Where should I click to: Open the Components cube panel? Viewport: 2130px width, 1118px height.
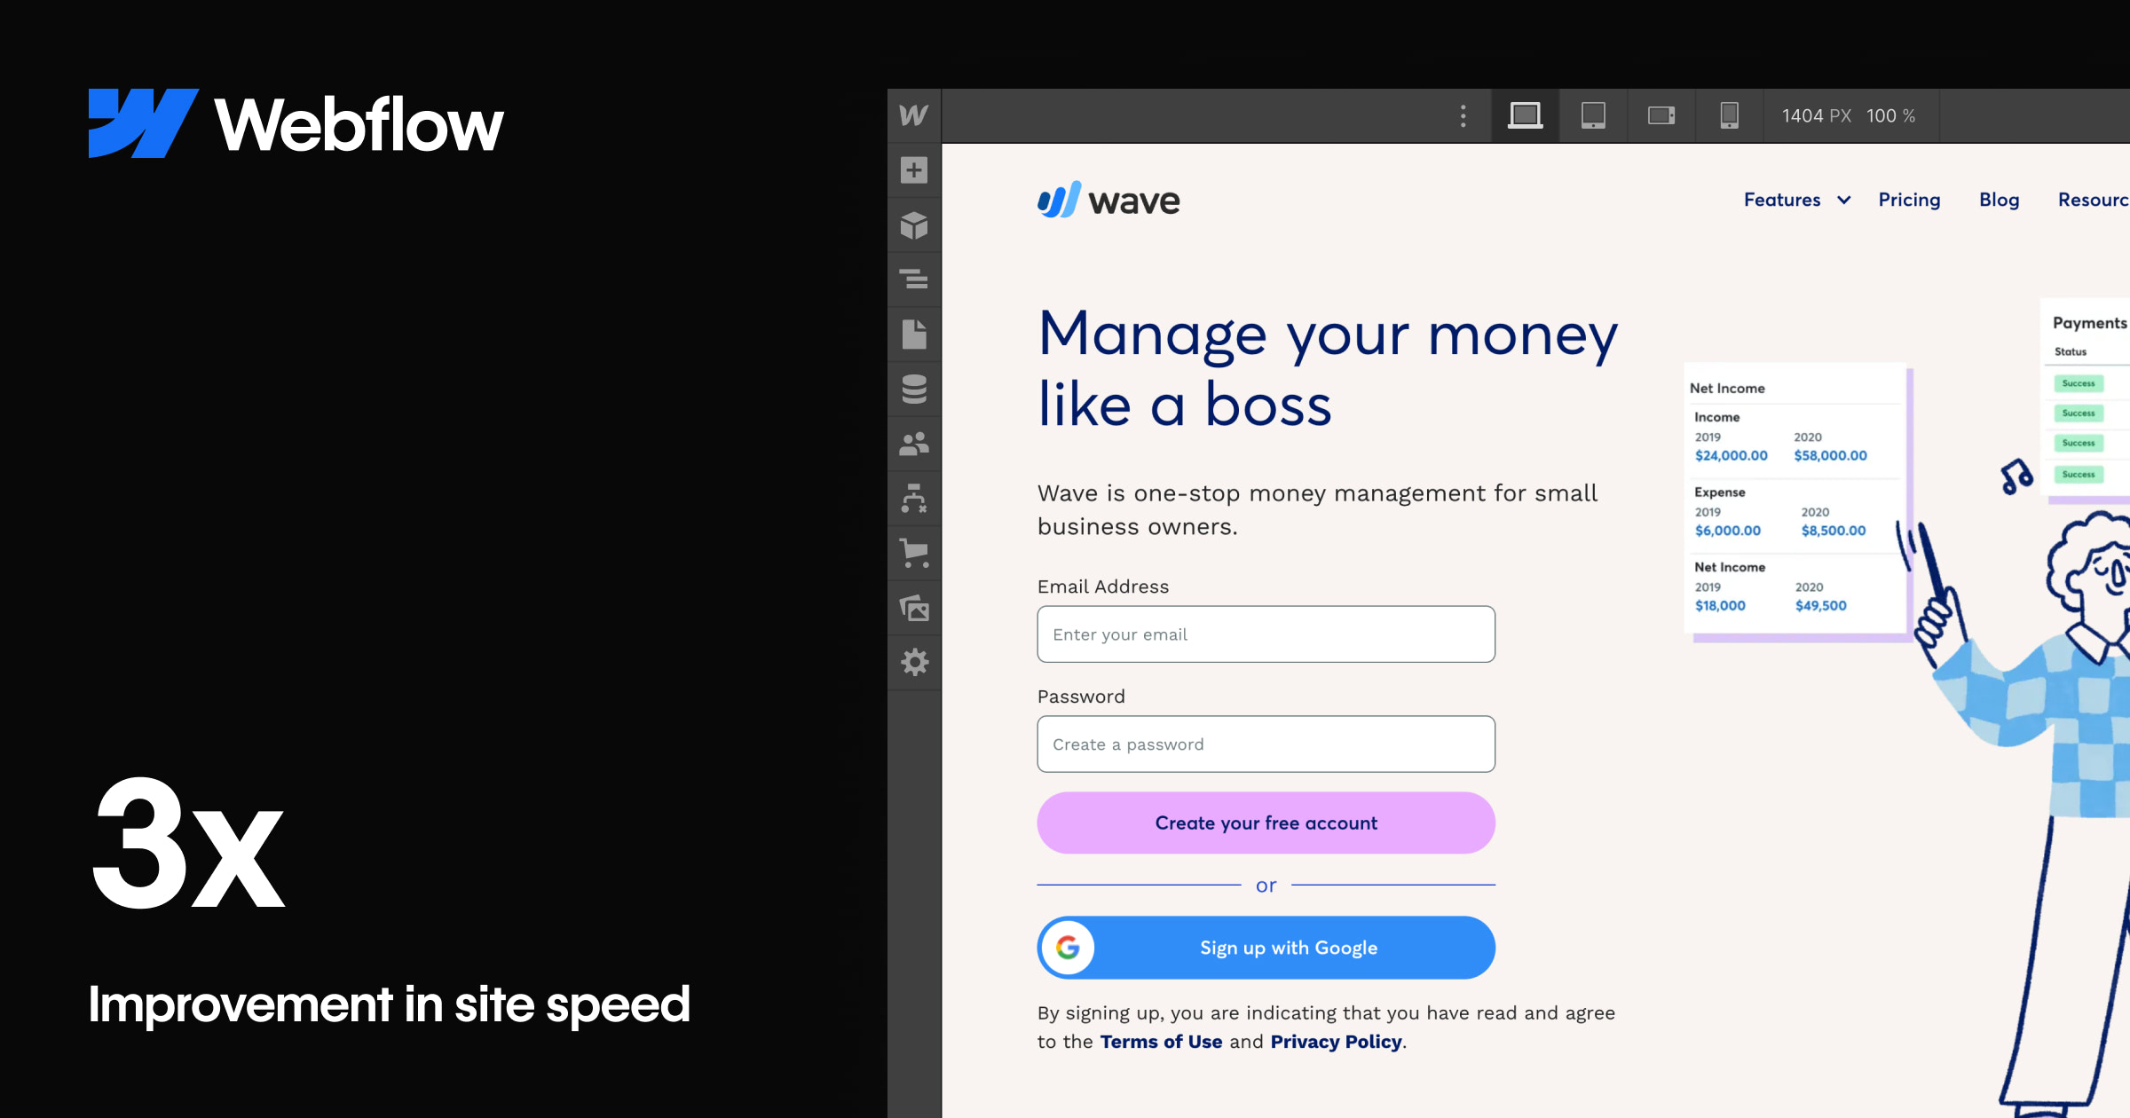point(914,225)
